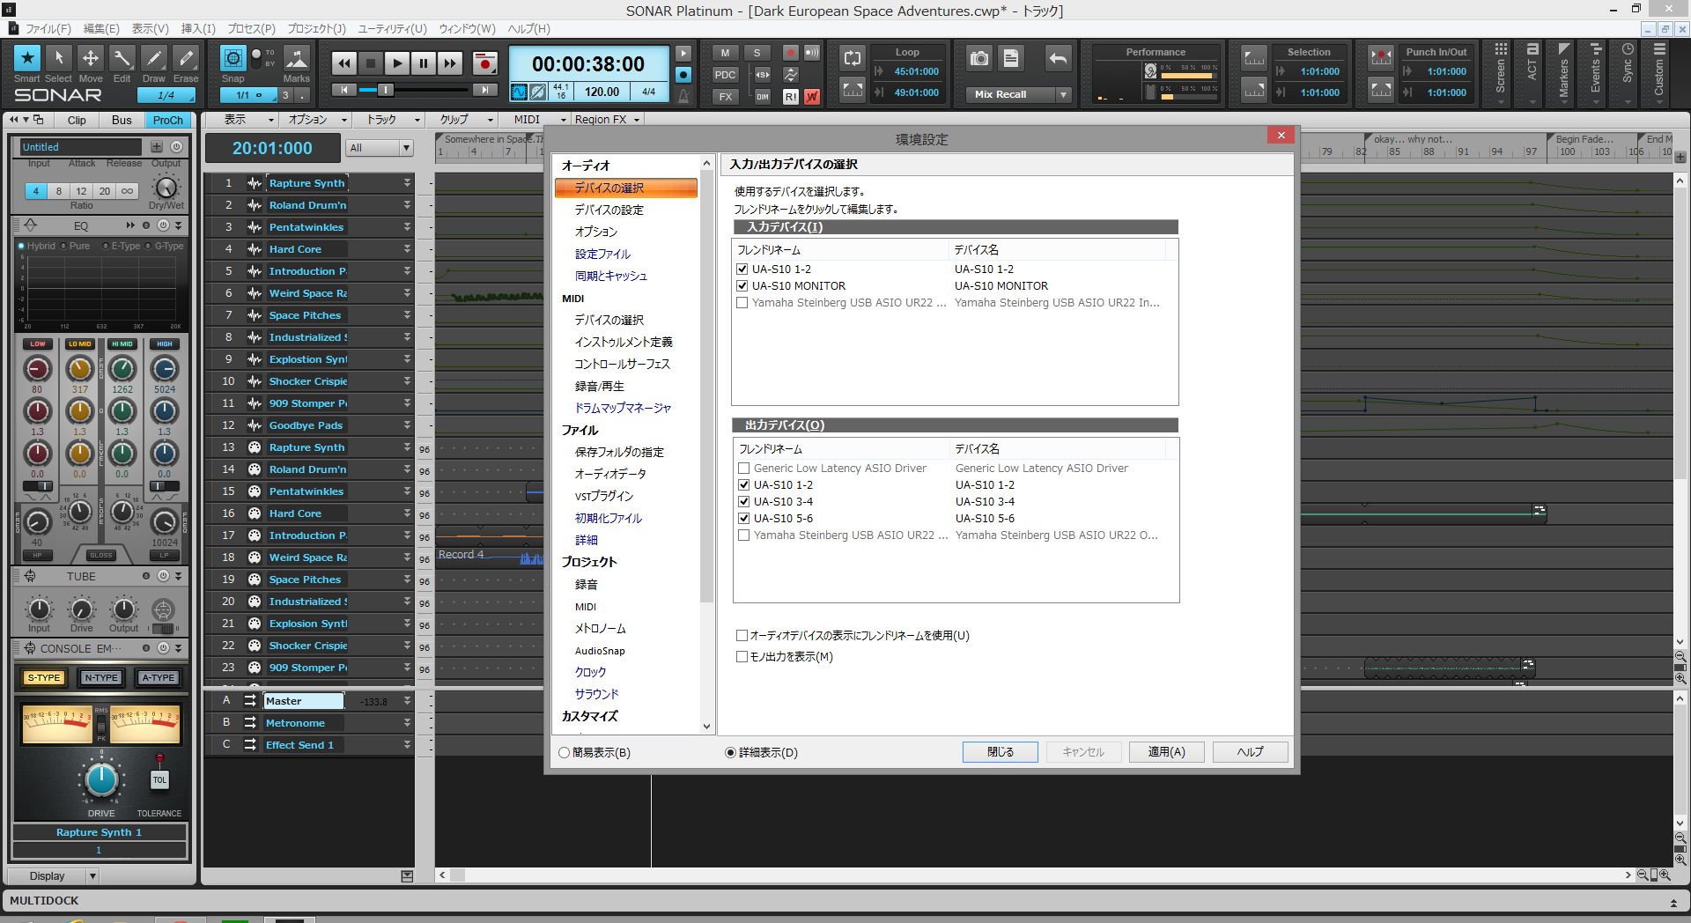This screenshot has height=923, width=1691.
Task: Select S-TYPE console emulation
Action: pos(44,678)
